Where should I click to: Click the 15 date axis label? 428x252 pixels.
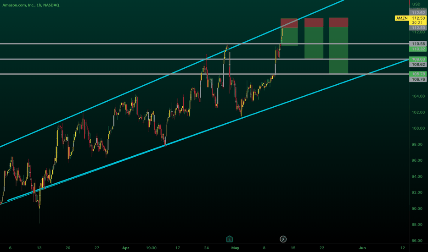[293, 248]
